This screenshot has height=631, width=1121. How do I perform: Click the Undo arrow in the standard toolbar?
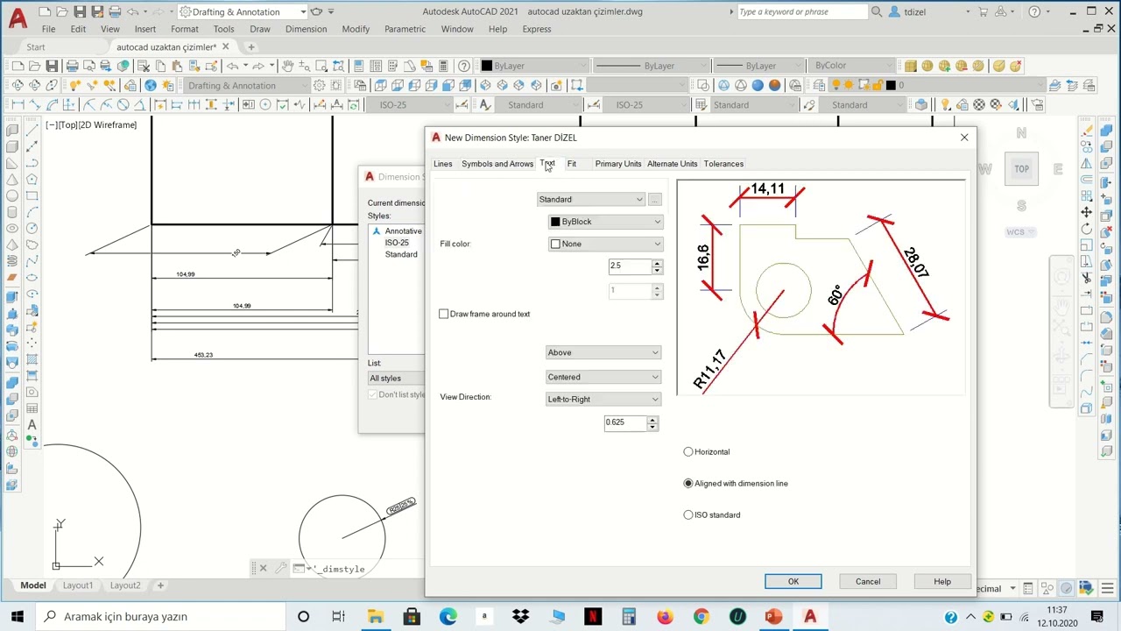point(232,66)
